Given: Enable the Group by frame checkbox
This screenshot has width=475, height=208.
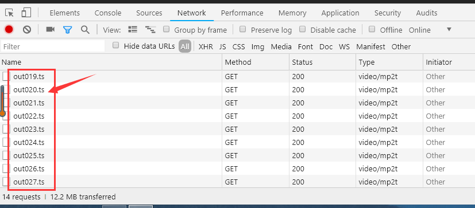Looking at the screenshot, I should click(166, 29).
